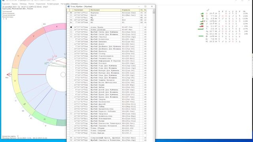Toggle the empty circle marker for точка развода
Viewport: 253px width, 142px height.
click(71, 30)
